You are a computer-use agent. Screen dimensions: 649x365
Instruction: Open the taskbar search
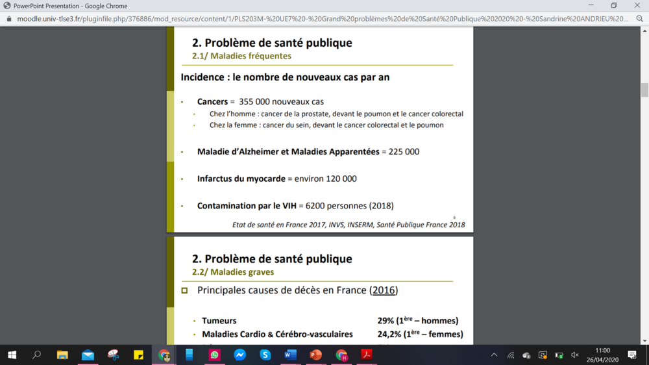(37, 355)
